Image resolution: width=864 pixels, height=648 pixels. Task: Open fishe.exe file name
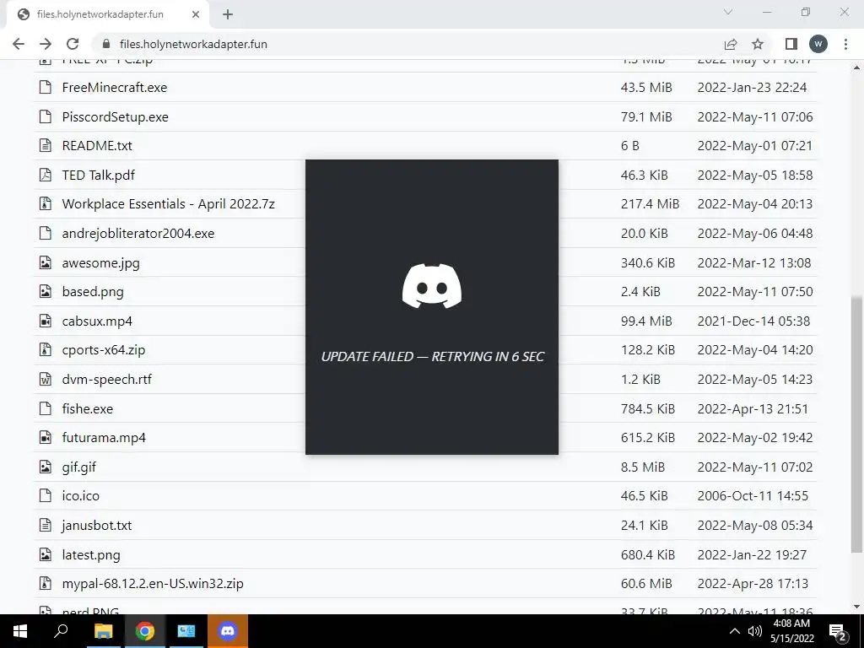pyautogui.click(x=88, y=408)
